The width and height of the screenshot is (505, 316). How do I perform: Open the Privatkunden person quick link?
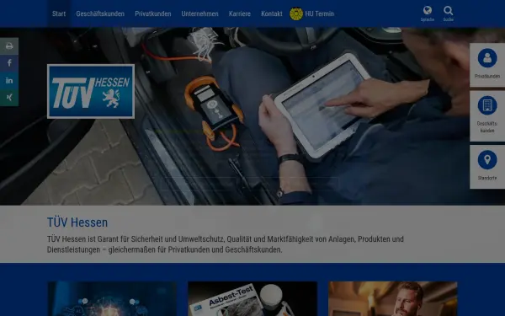point(487,65)
